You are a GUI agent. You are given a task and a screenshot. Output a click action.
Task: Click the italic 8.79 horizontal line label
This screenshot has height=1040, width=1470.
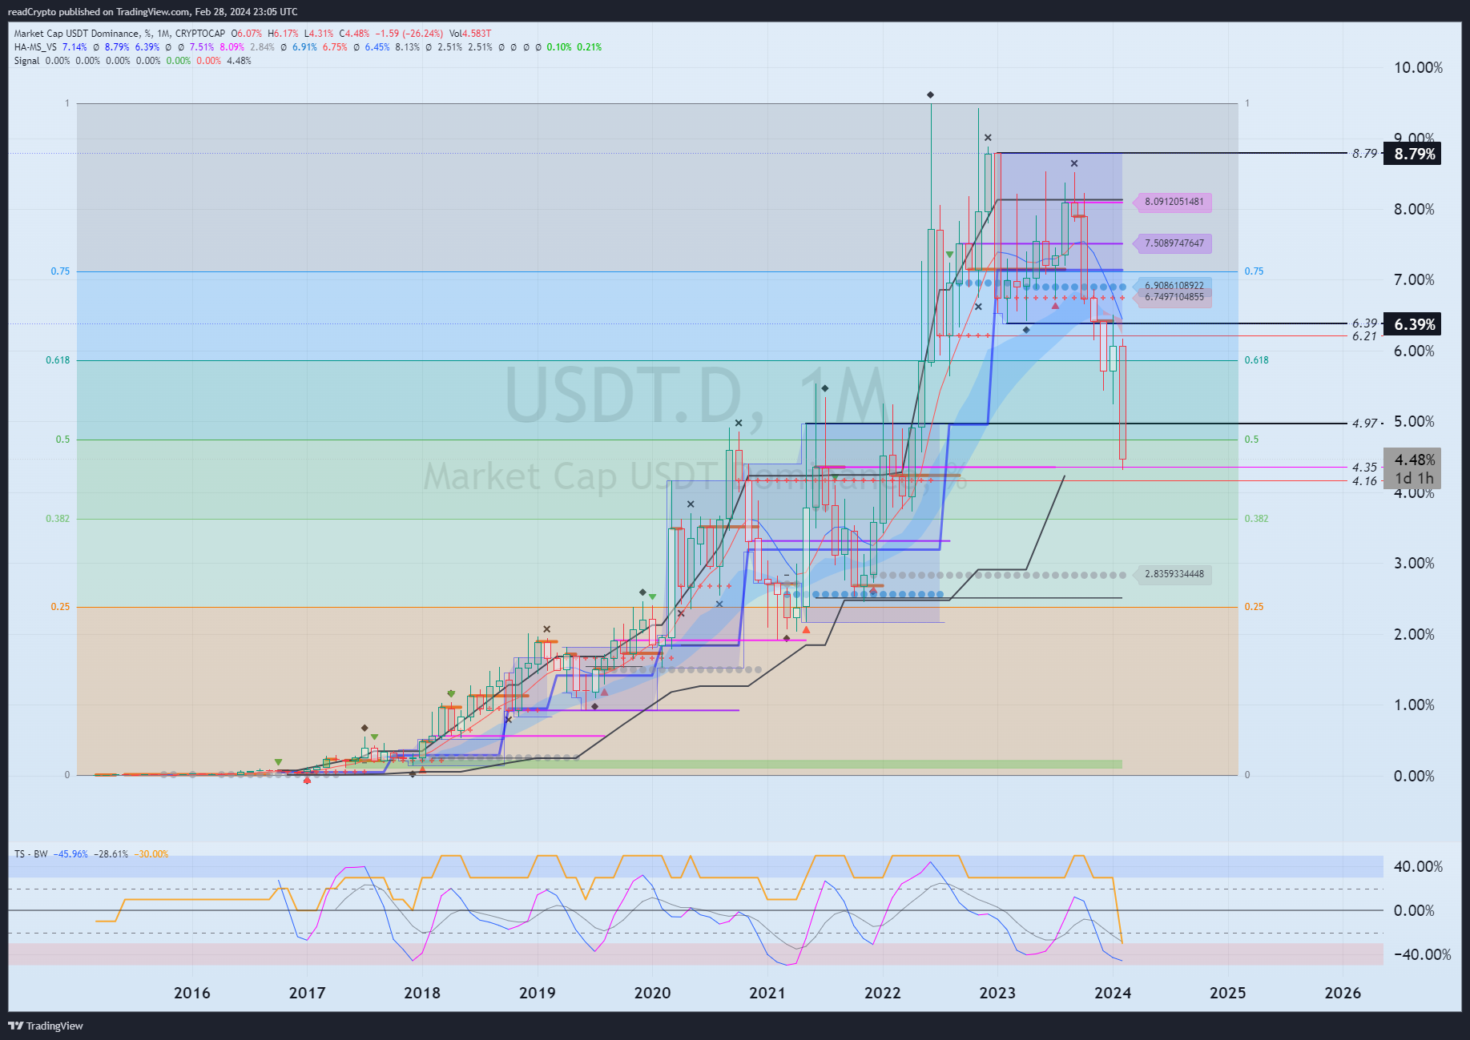coord(1364,154)
